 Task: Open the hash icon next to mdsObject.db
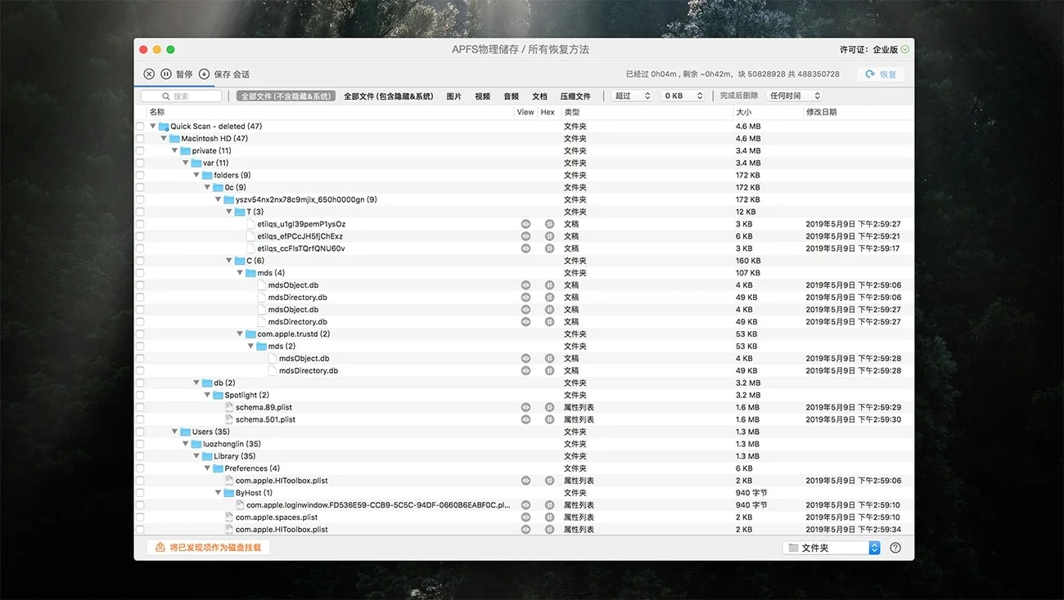click(x=548, y=284)
